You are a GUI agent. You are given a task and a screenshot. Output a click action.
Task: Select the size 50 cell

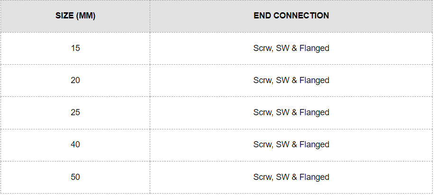[75, 177]
